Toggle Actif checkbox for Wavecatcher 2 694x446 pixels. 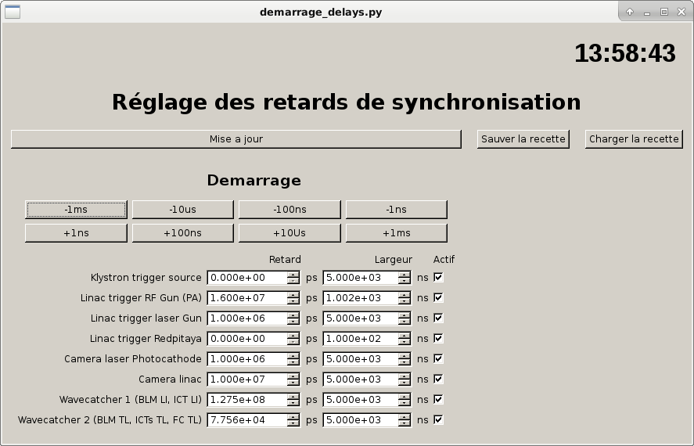coord(438,419)
